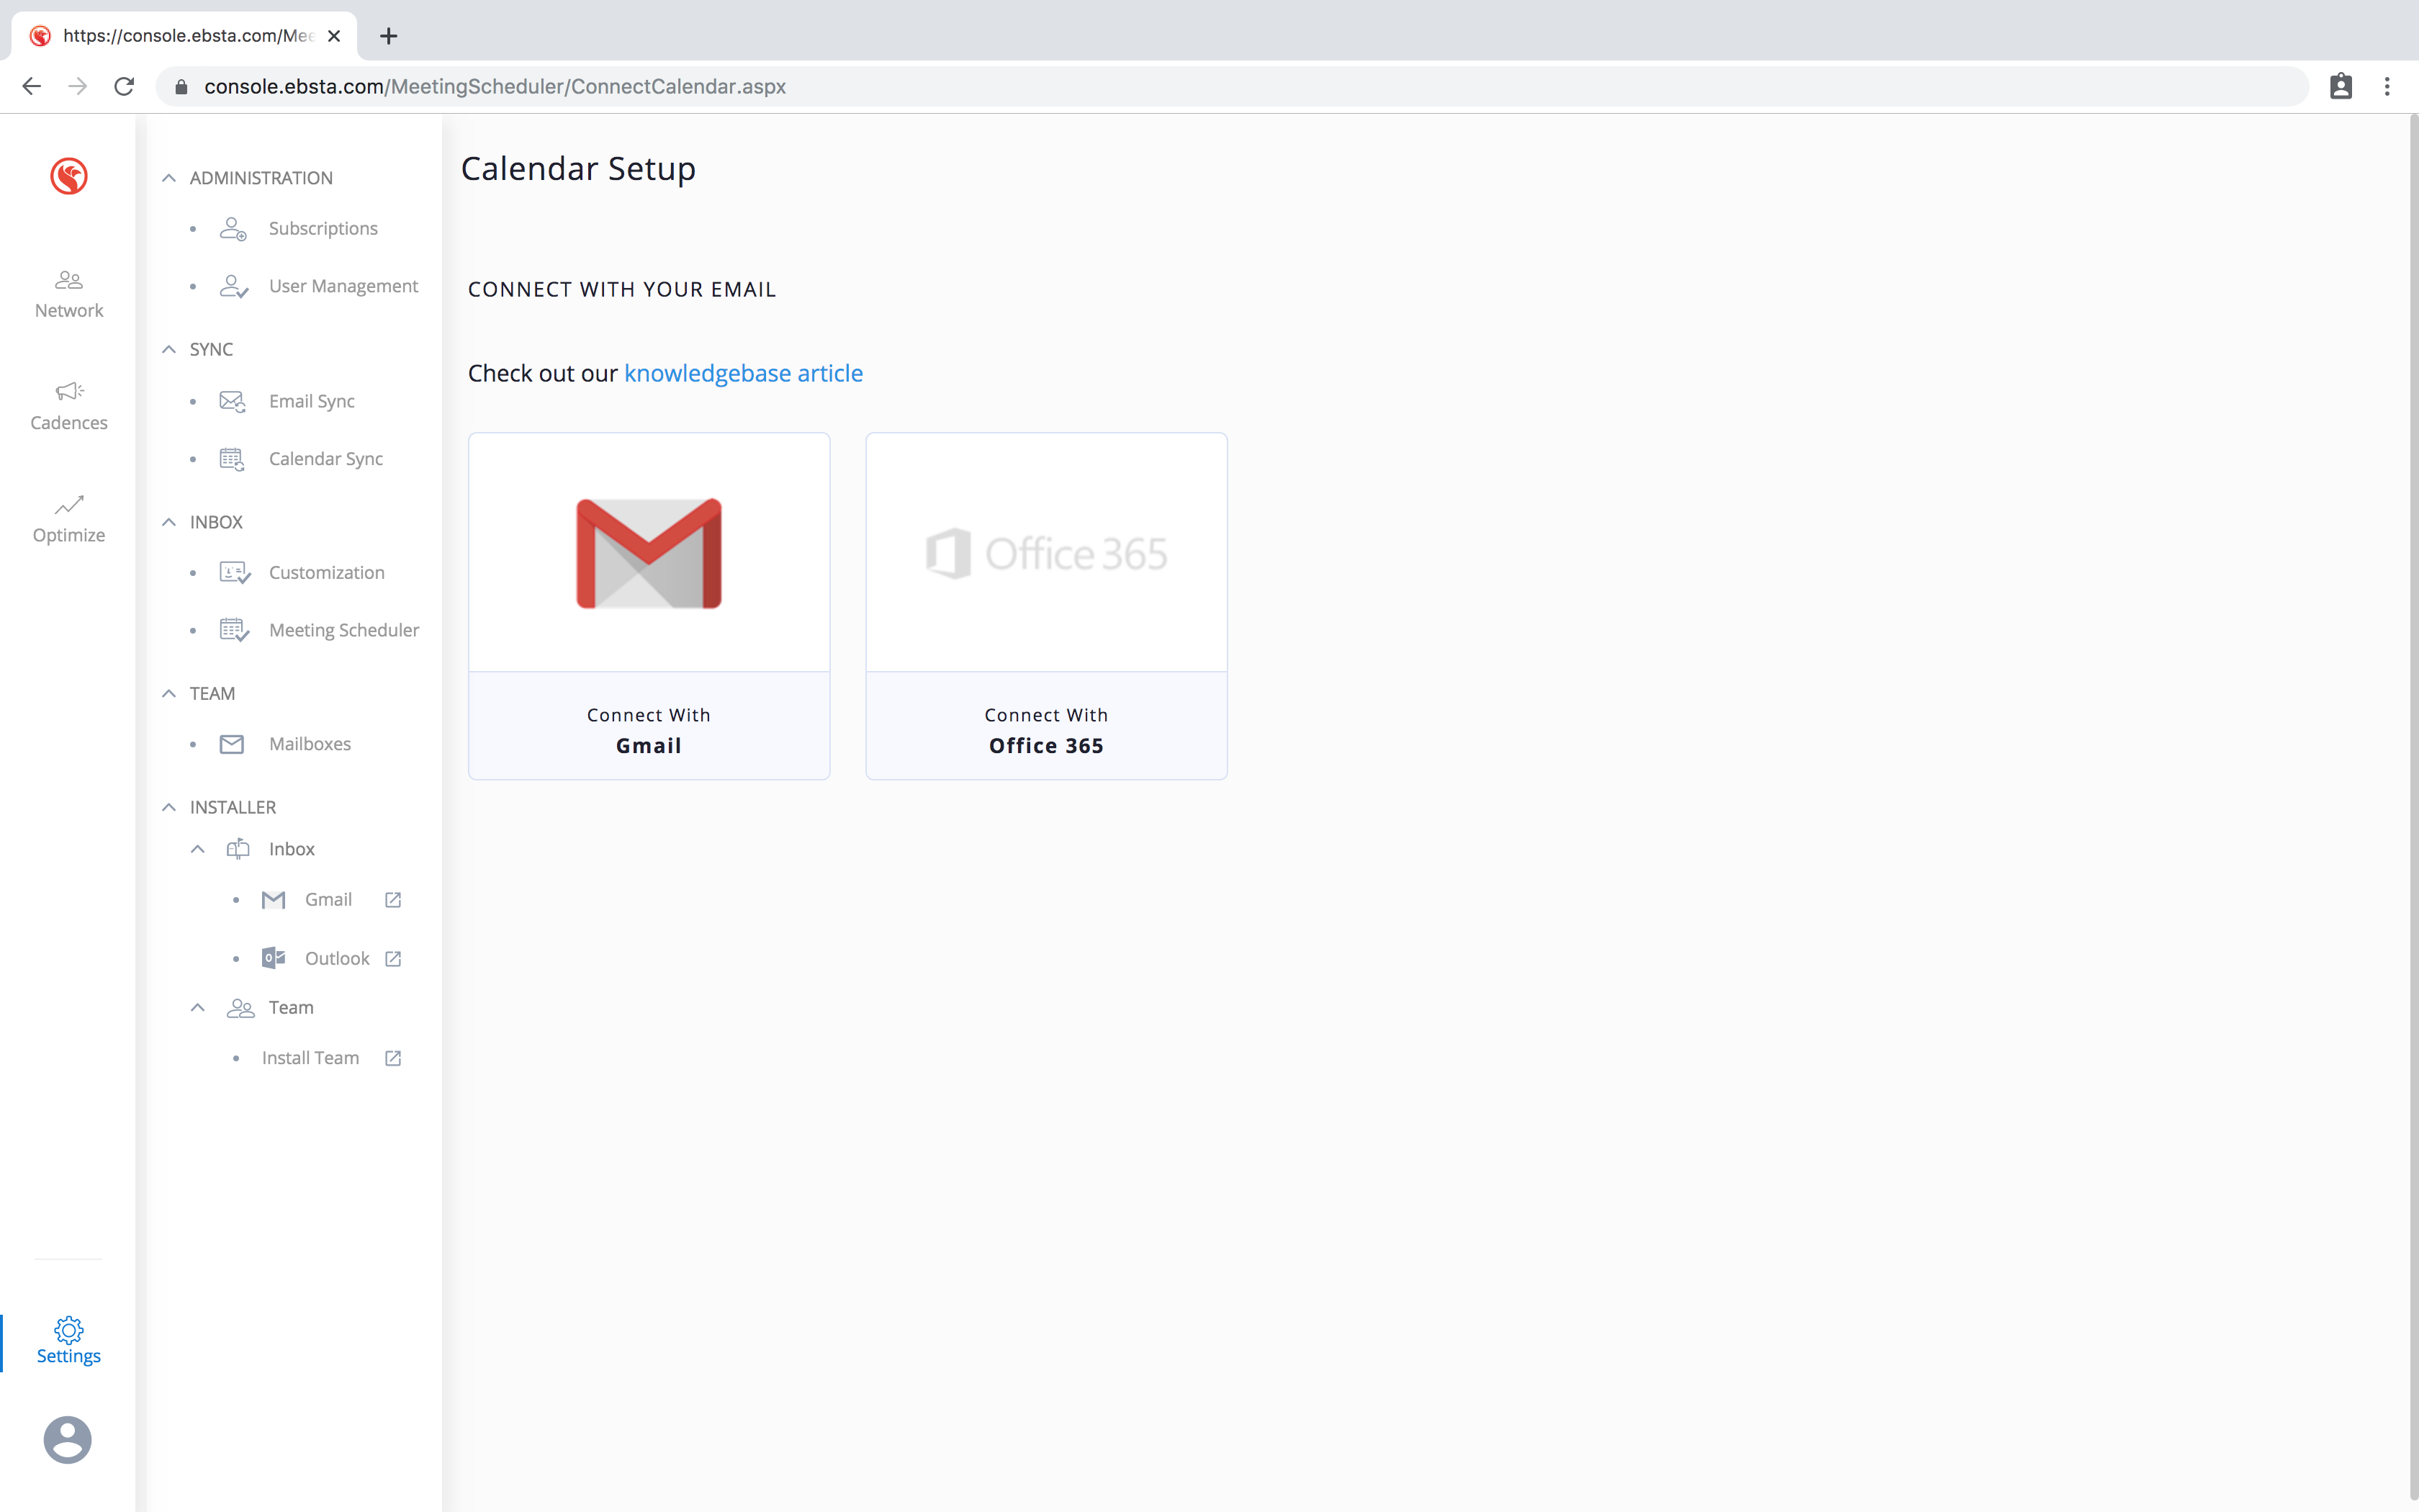Screen dimensions: 2419x1512
Task: Collapse the ADMINISTRATION section
Action: (169, 178)
